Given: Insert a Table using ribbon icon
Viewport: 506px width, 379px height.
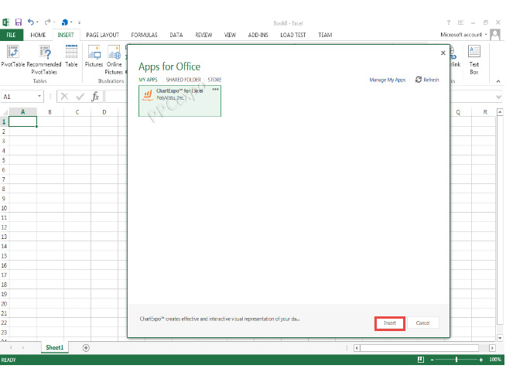Looking at the screenshot, I should coord(71,52).
